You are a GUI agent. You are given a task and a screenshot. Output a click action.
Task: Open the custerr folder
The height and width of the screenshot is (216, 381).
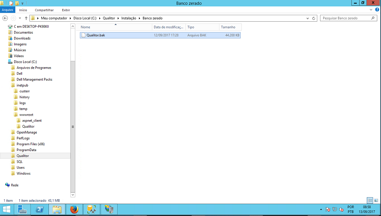coord(25,91)
